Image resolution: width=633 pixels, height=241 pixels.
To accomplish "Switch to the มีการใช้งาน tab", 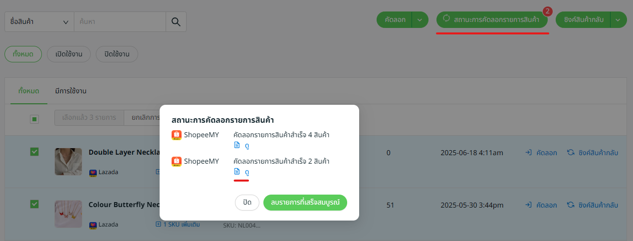I will coord(71,91).
